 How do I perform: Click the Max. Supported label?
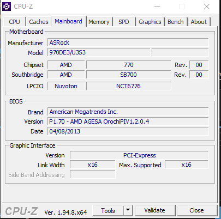(140, 165)
